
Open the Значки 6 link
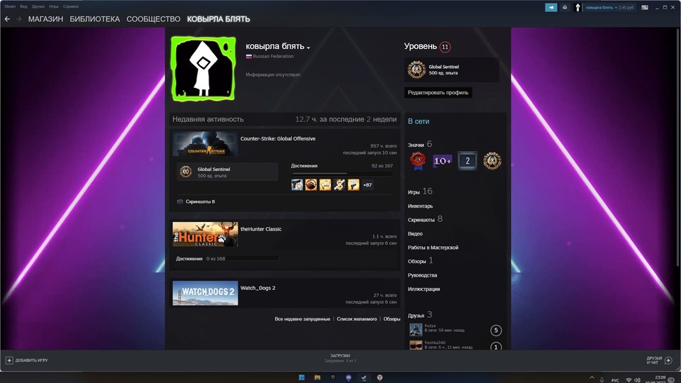coord(420,144)
